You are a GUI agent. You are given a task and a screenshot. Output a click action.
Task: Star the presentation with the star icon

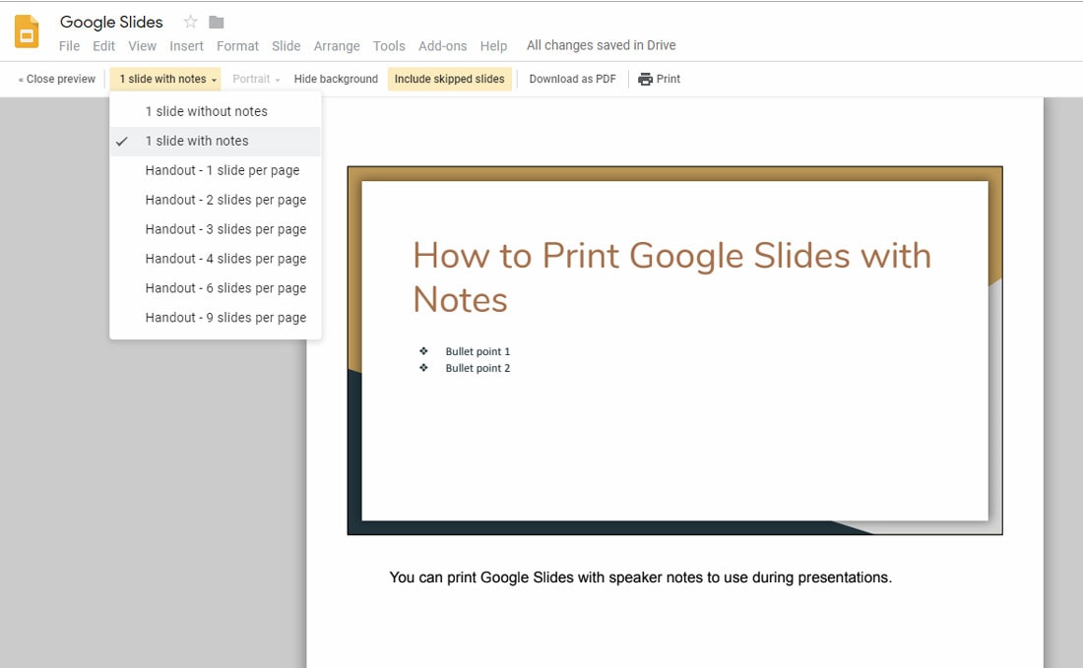(191, 22)
